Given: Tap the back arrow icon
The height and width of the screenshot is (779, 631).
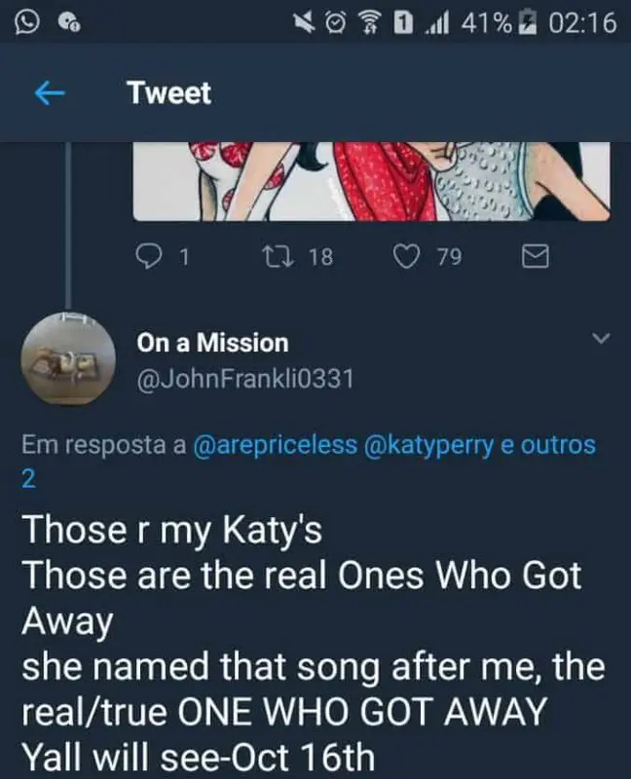Looking at the screenshot, I should point(49,93).
